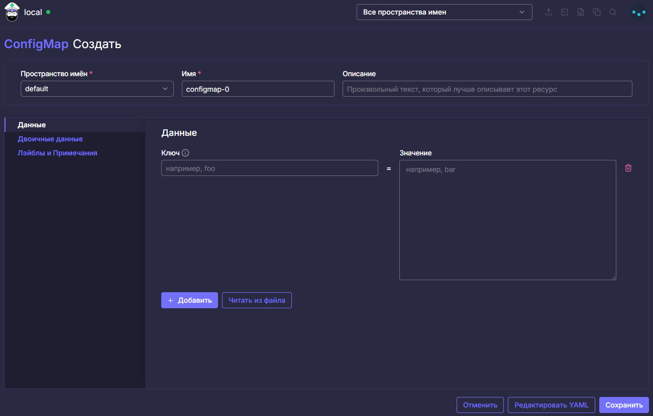Click the local cluster name
The height and width of the screenshot is (416, 653).
click(x=33, y=12)
